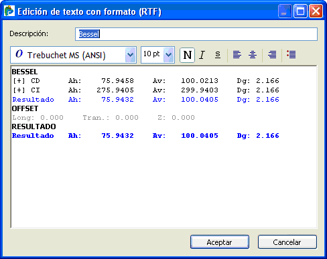Screen dimensions: 327x259
Task: Close the RTF editor dialog
Action: pyautogui.click(x=316, y=11)
